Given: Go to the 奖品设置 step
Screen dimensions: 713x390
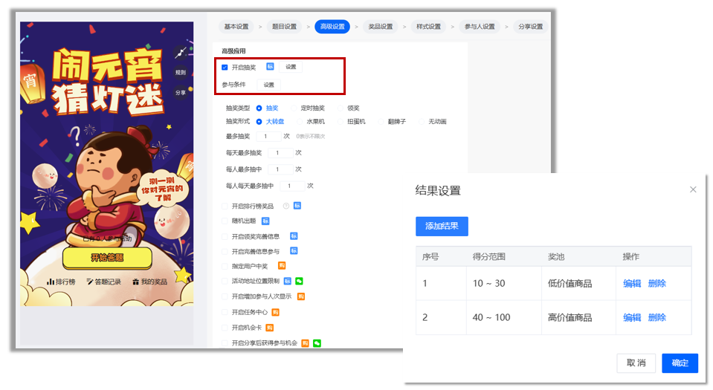Looking at the screenshot, I should click(381, 26).
